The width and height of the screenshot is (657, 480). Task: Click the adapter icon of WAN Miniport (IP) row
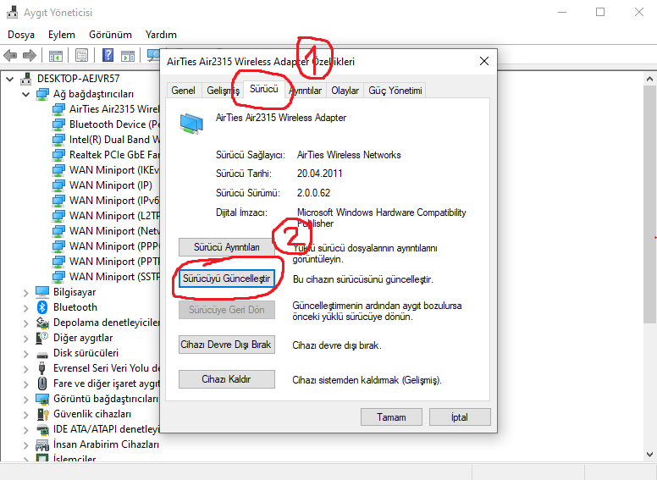point(58,185)
